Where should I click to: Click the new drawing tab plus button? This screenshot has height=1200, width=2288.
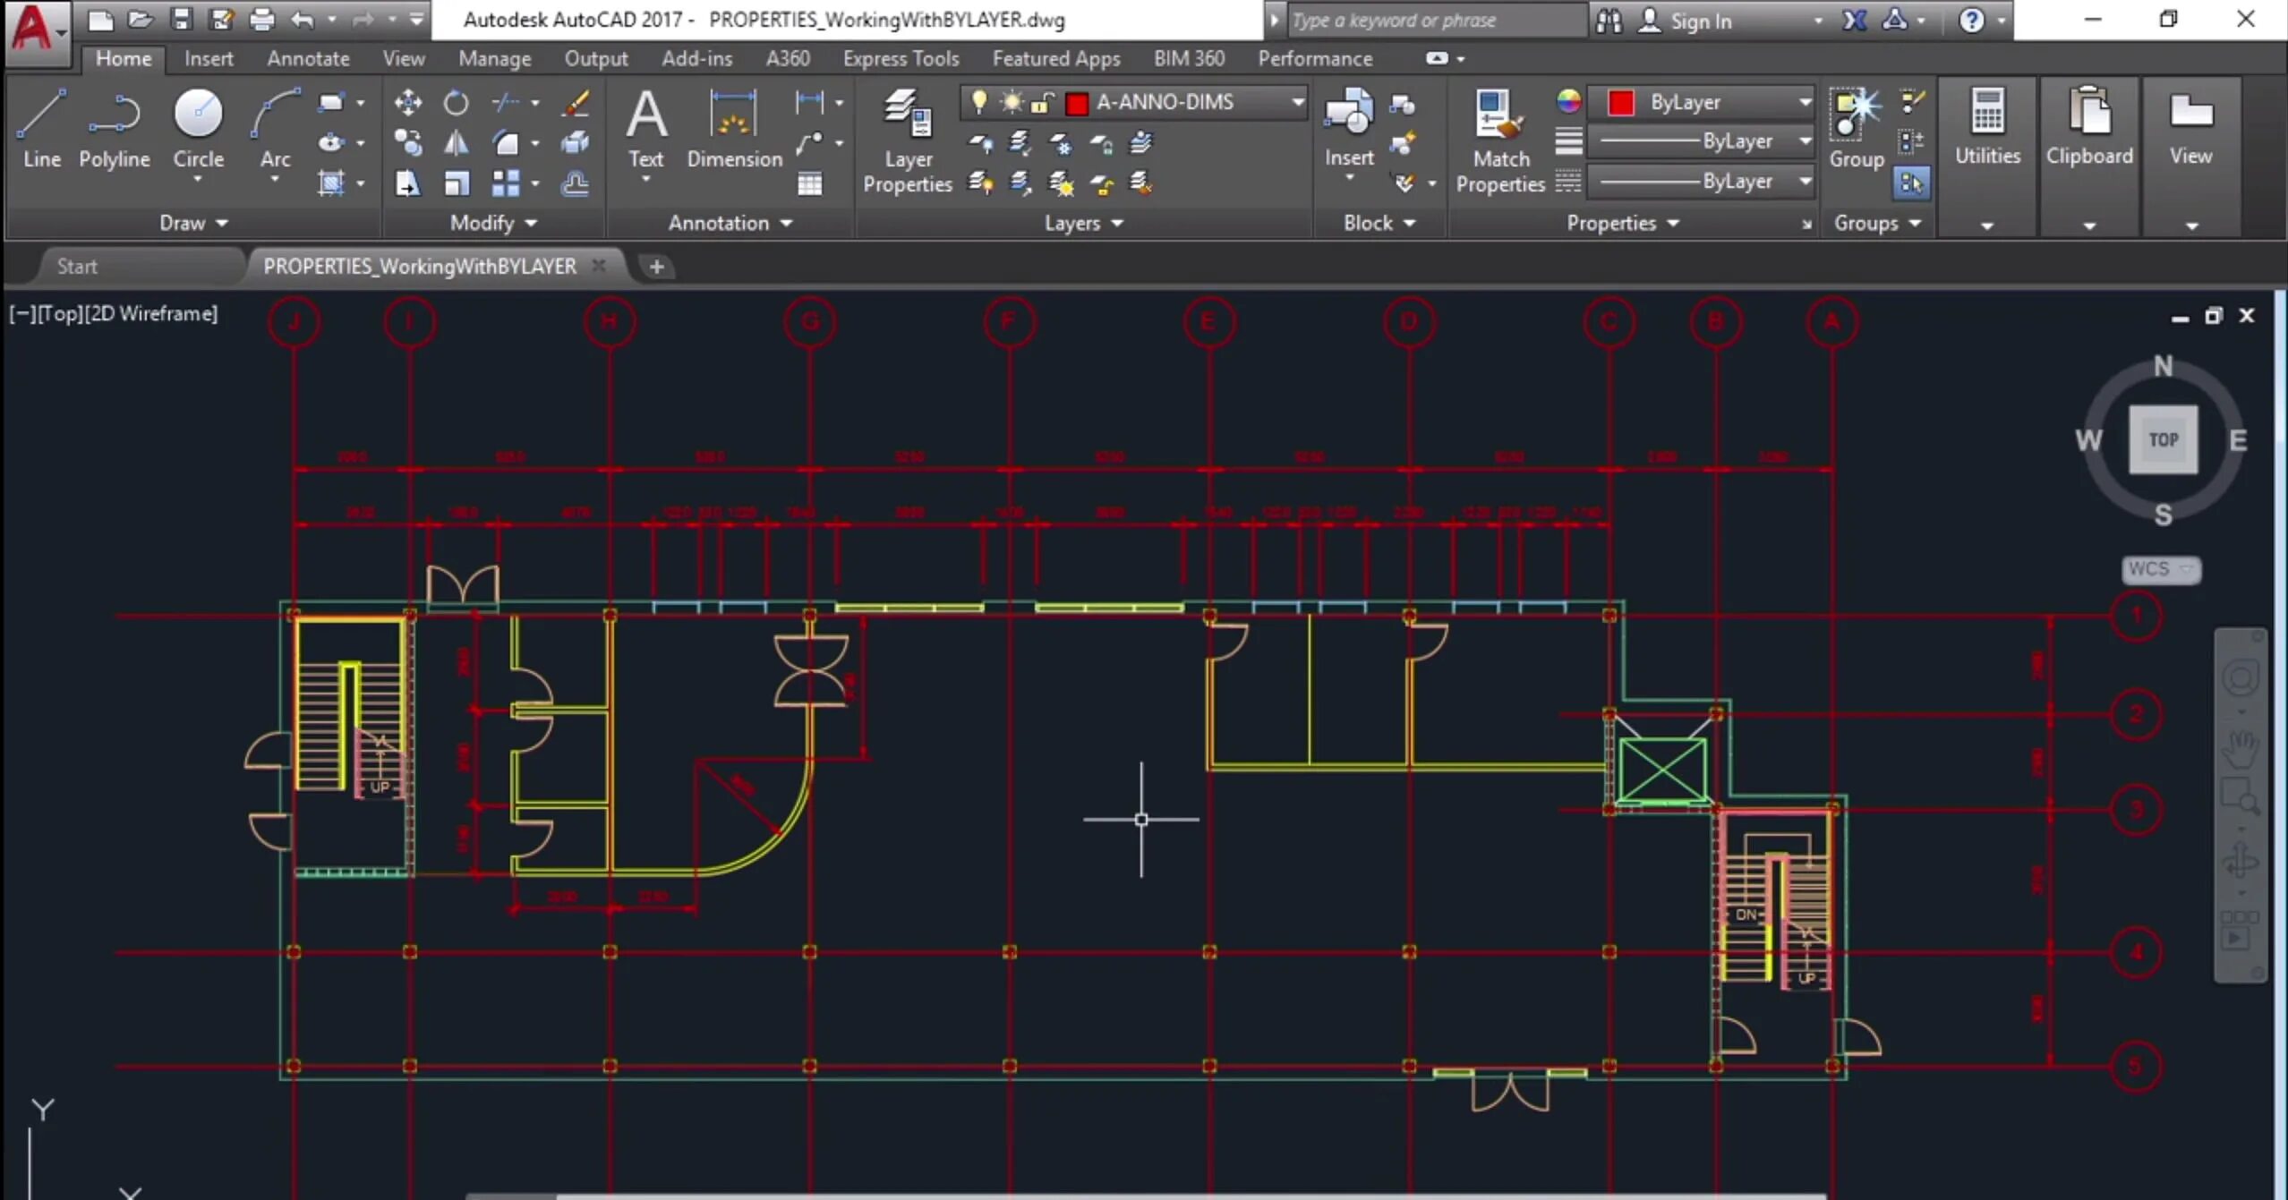click(x=656, y=266)
